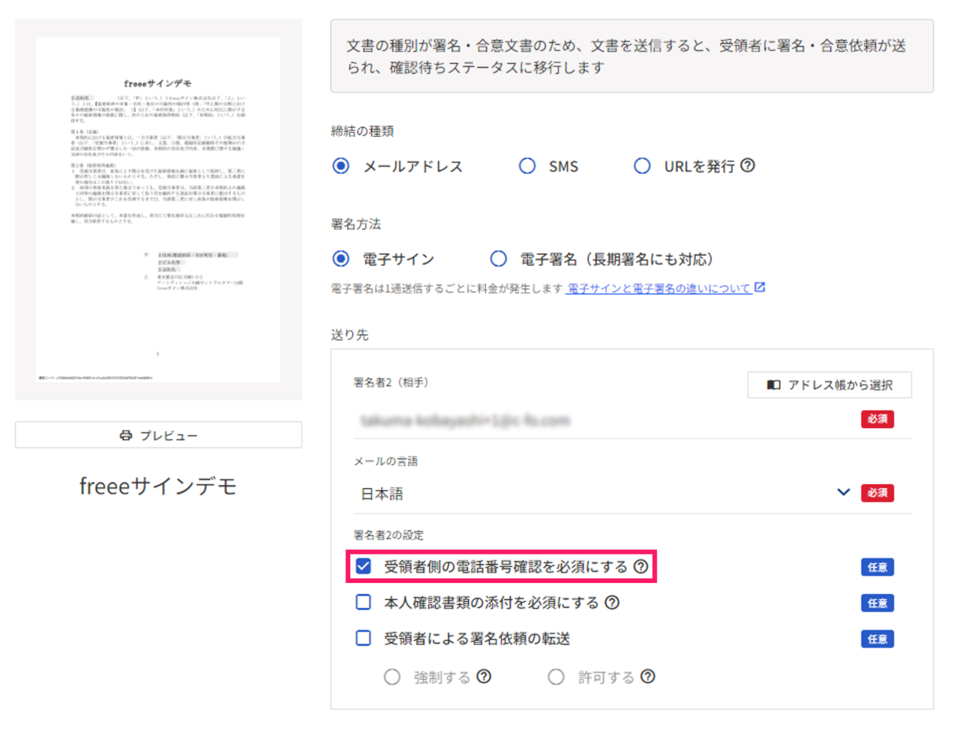Click the freeeサインデモ document title

tap(158, 486)
